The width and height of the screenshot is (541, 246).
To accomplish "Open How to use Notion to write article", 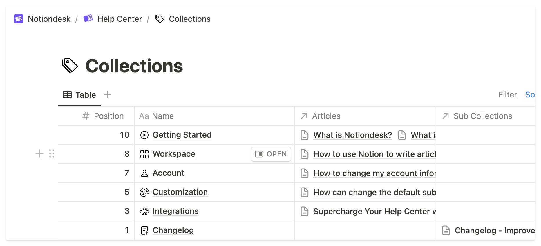I will click(x=374, y=154).
